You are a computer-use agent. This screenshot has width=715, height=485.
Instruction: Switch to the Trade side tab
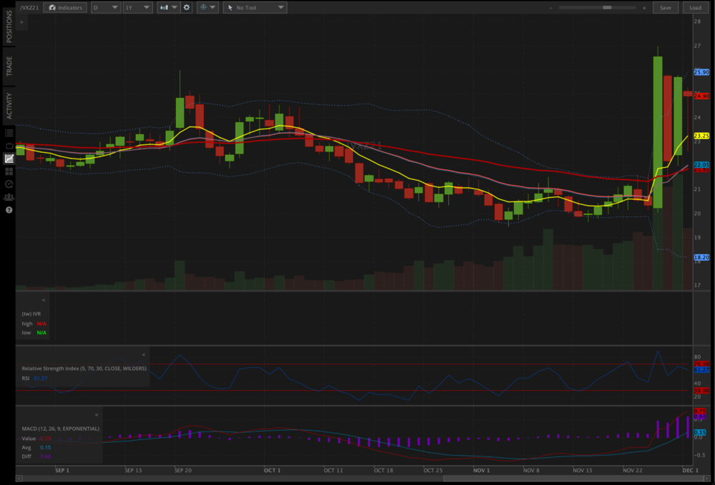(x=9, y=66)
